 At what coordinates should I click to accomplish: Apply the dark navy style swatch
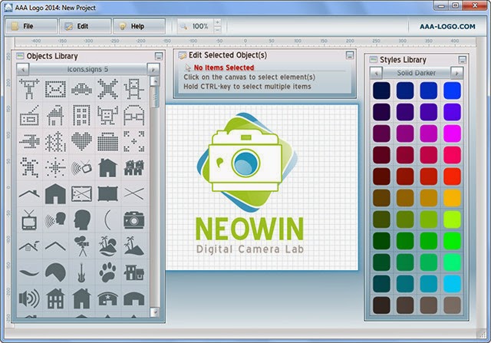(381, 91)
